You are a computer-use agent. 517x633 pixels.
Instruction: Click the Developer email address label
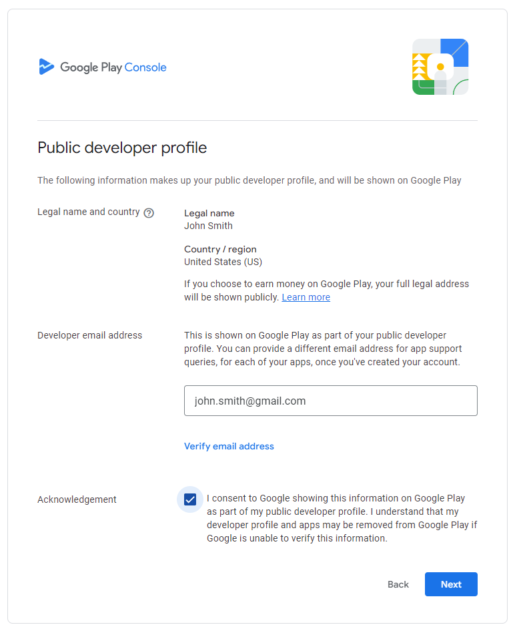(x=89, y=335)
